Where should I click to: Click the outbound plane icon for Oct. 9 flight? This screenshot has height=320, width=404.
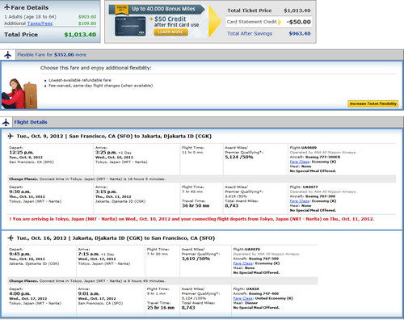tap(11, 136)
